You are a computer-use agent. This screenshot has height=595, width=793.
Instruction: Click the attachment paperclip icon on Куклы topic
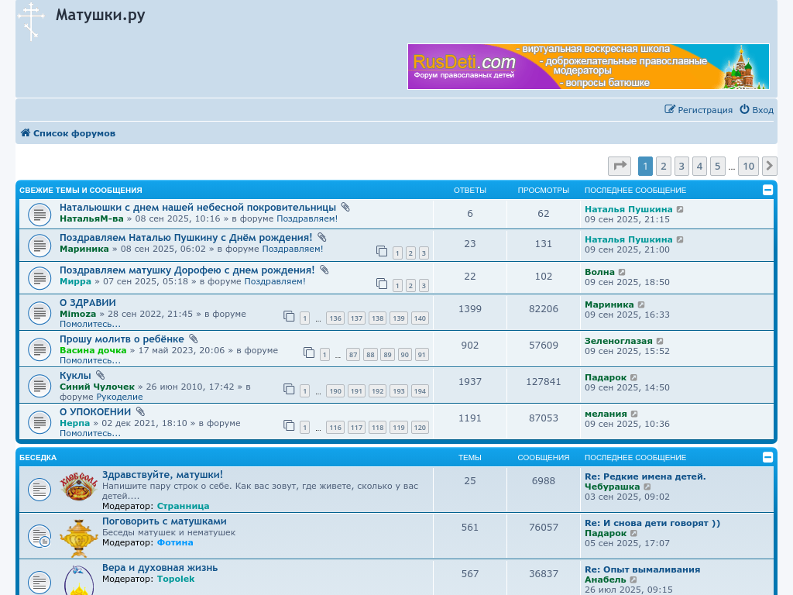(100, 376)
